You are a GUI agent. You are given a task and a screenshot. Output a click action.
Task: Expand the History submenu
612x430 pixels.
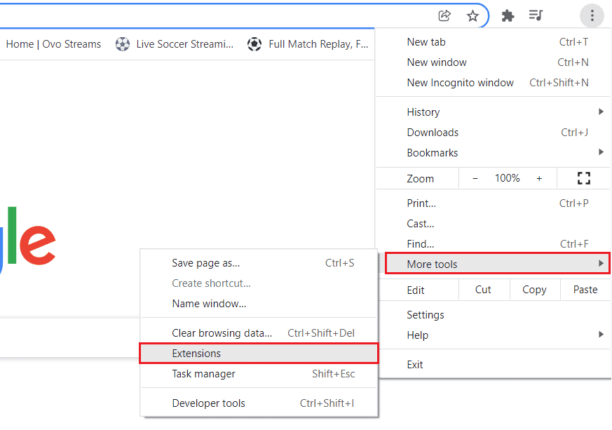(x=494, y=112)
